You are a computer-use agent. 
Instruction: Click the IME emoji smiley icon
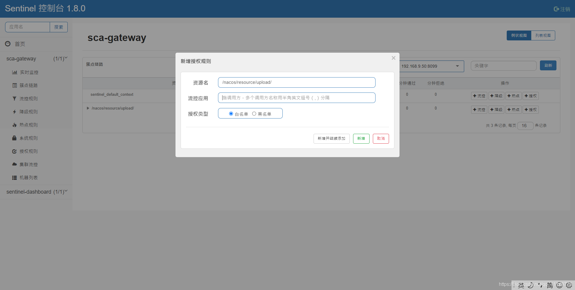559,285
